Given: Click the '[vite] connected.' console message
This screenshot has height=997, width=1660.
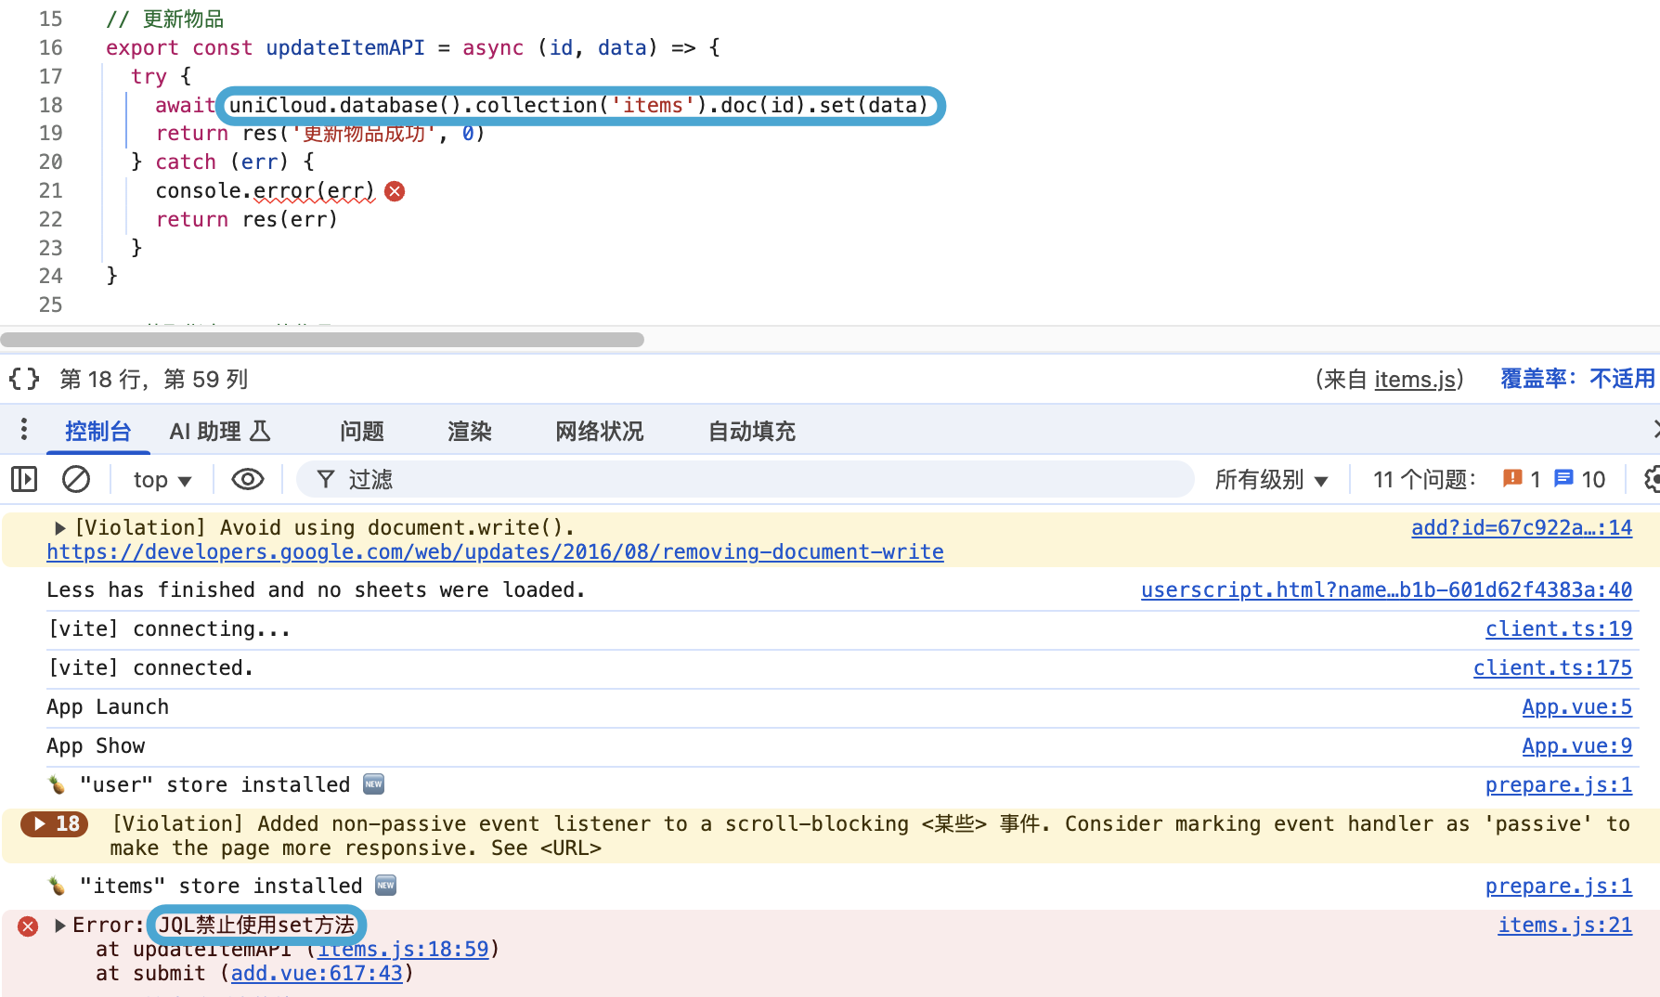Looking at the screenshot, I should click(x=150, y=667).
